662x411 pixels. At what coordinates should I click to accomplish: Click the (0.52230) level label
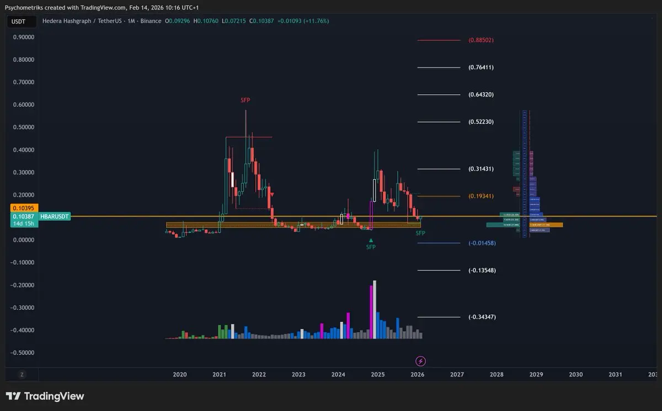tap(481, 122)
